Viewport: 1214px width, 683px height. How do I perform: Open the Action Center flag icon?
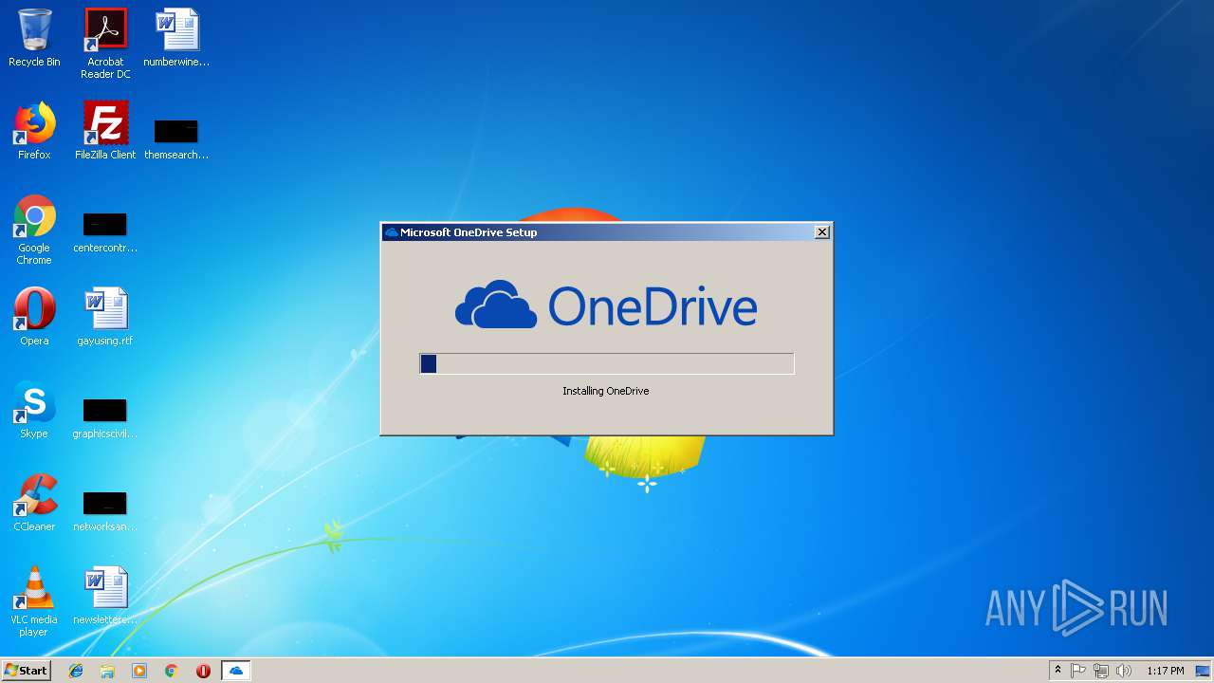[1078, 671]
